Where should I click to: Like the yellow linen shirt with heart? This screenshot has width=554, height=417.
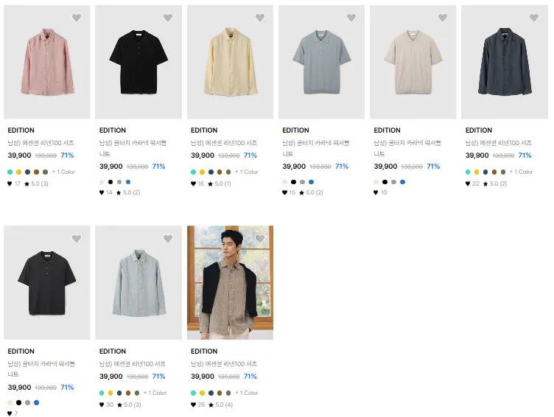point(259,18)
